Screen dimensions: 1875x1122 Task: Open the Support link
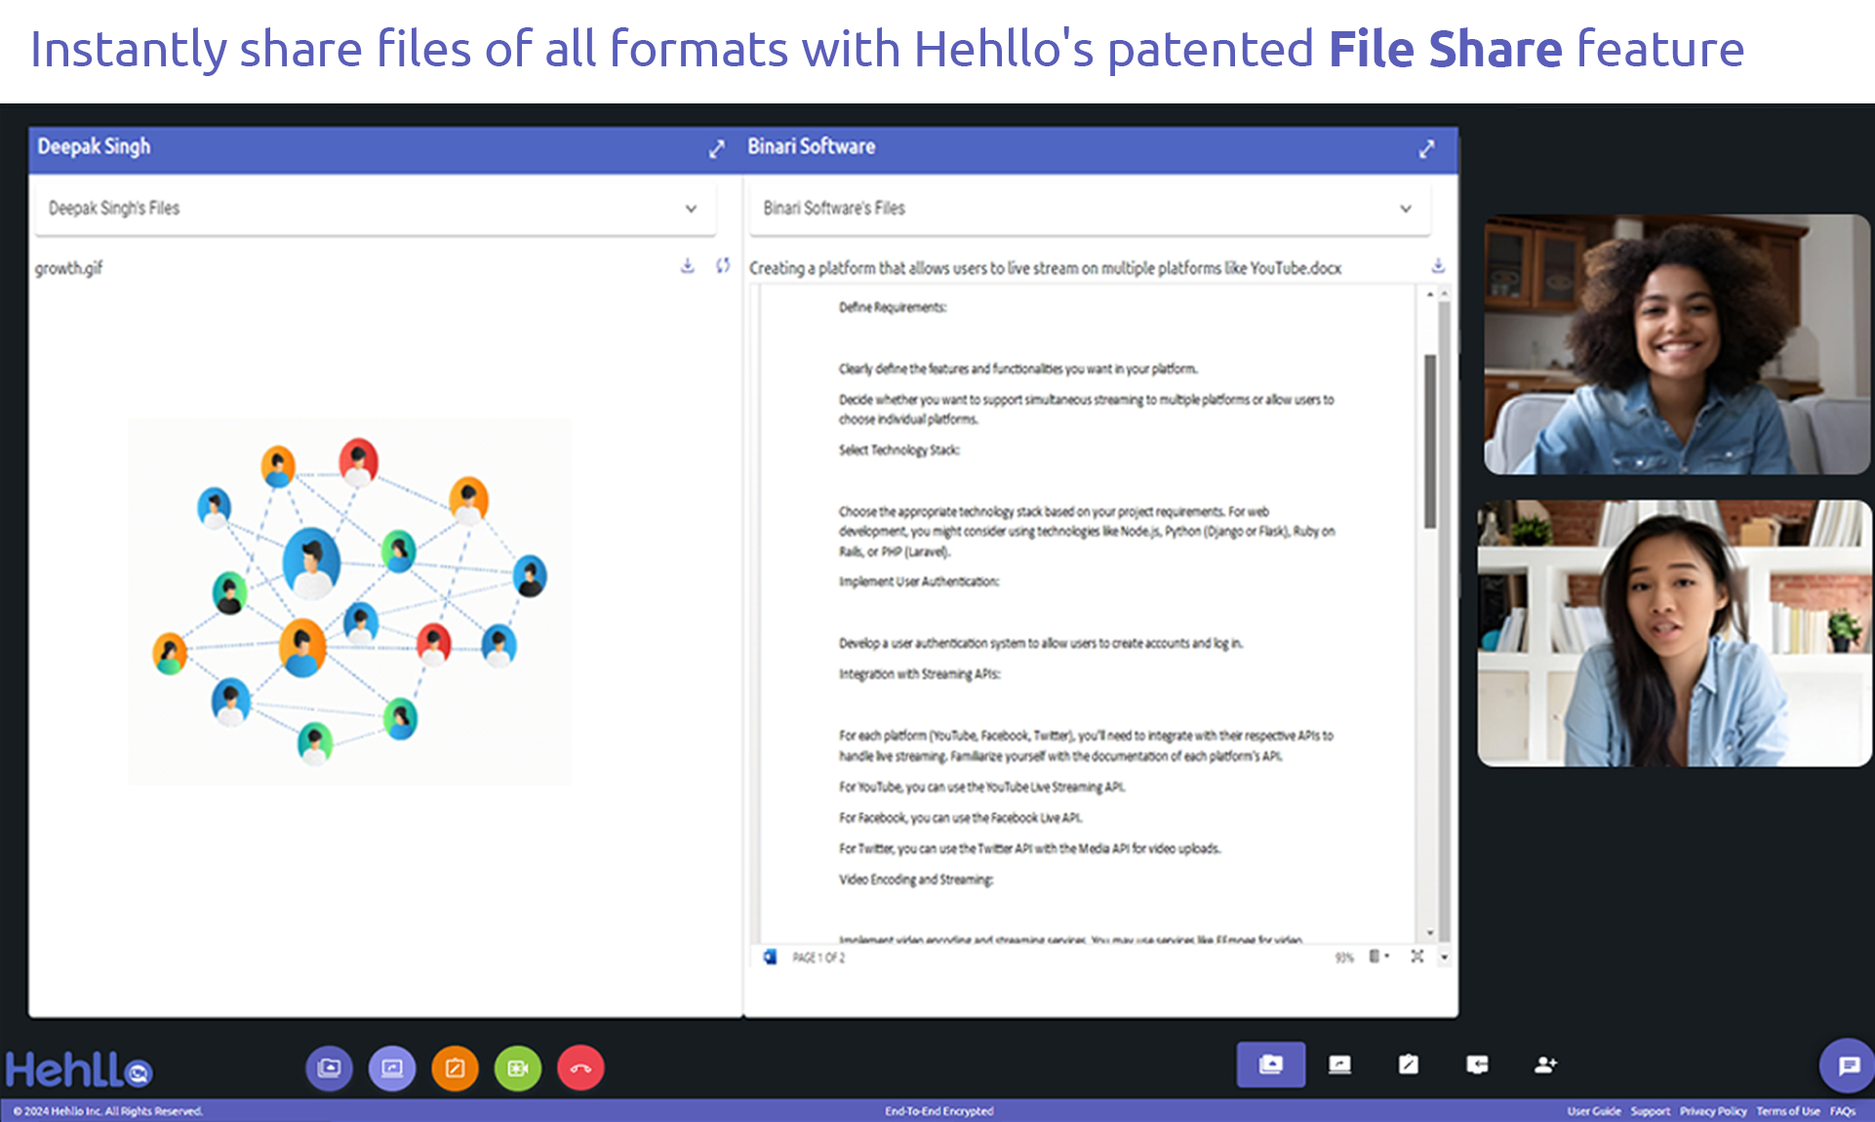click(x=1651, y=1111)
